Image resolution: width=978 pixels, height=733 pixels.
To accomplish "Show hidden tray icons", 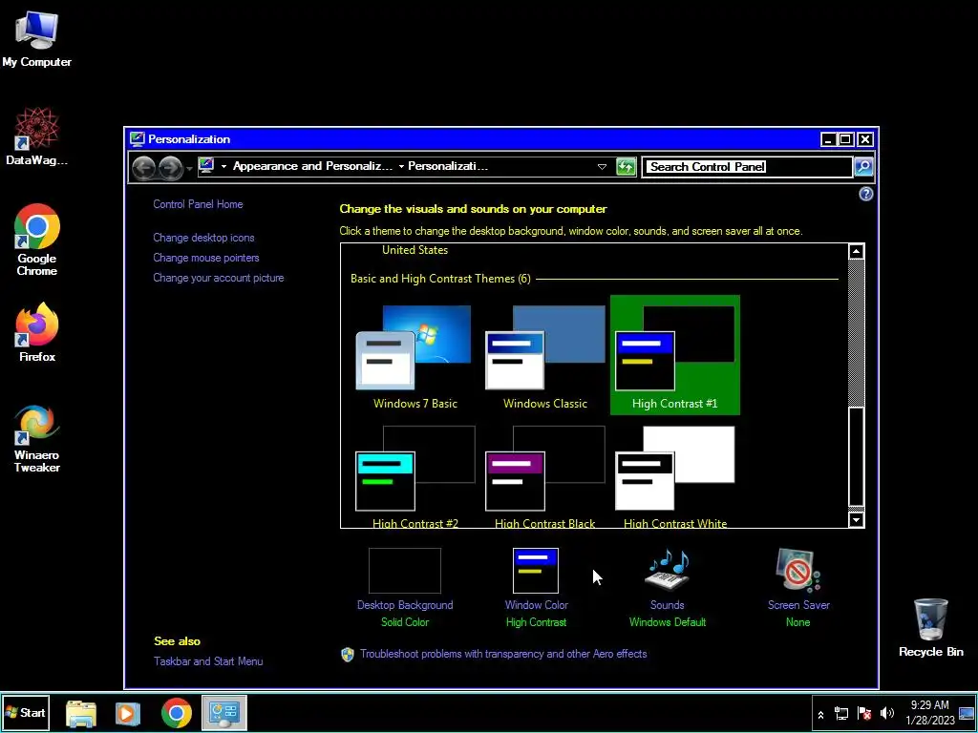I will coord(820,714).
